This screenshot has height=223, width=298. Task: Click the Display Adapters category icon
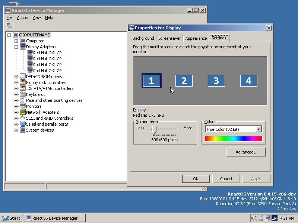point(23,47)
